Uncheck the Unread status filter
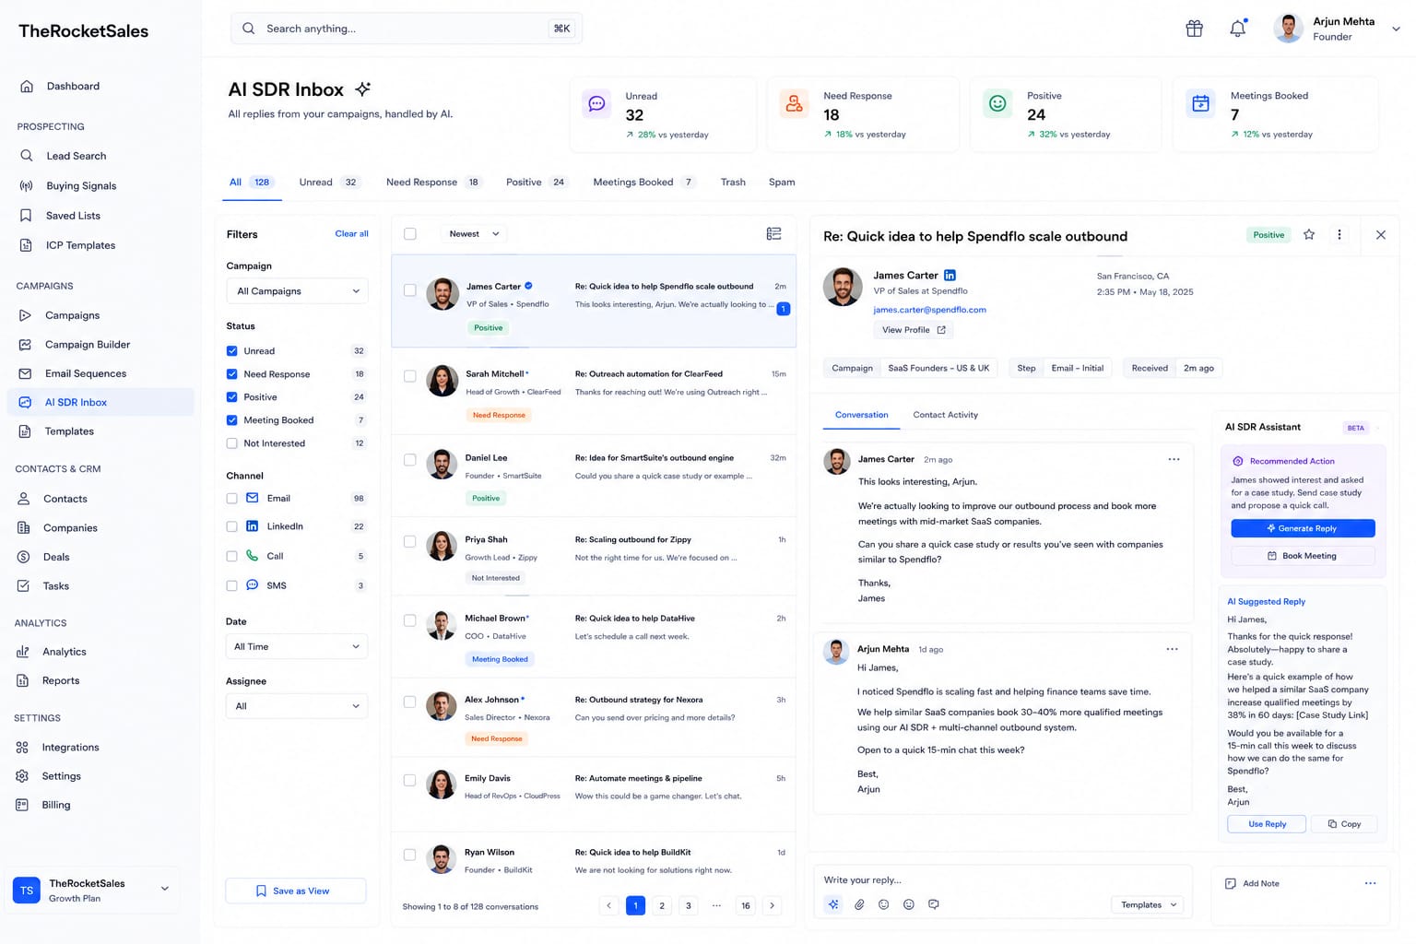 232,351
